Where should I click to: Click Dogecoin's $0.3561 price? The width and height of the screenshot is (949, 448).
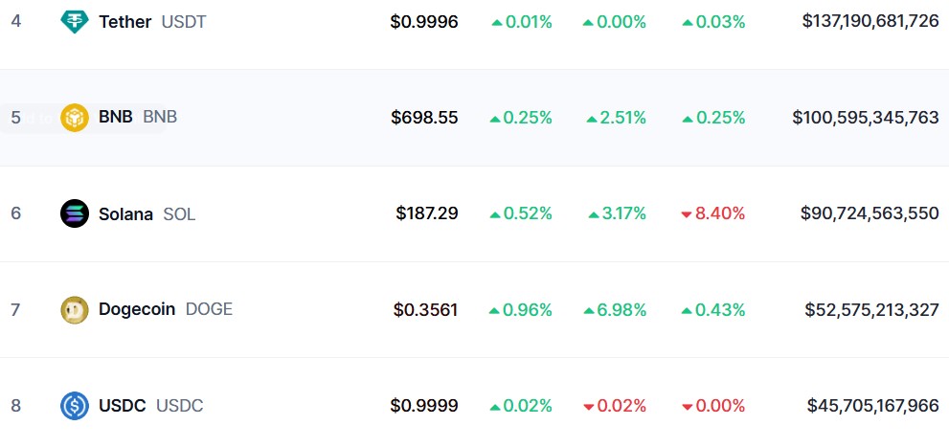[x=425, y=309]
